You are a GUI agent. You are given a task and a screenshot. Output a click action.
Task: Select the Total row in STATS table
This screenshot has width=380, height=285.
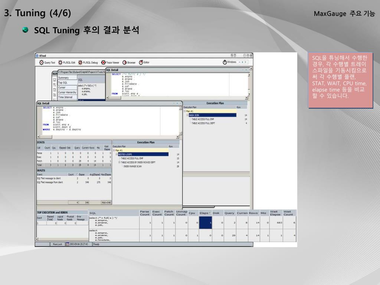click(74, 165)
